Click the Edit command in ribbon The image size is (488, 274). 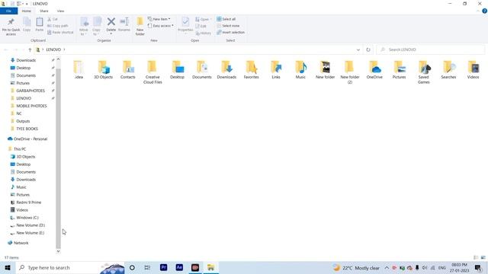[x=201, y=26]
